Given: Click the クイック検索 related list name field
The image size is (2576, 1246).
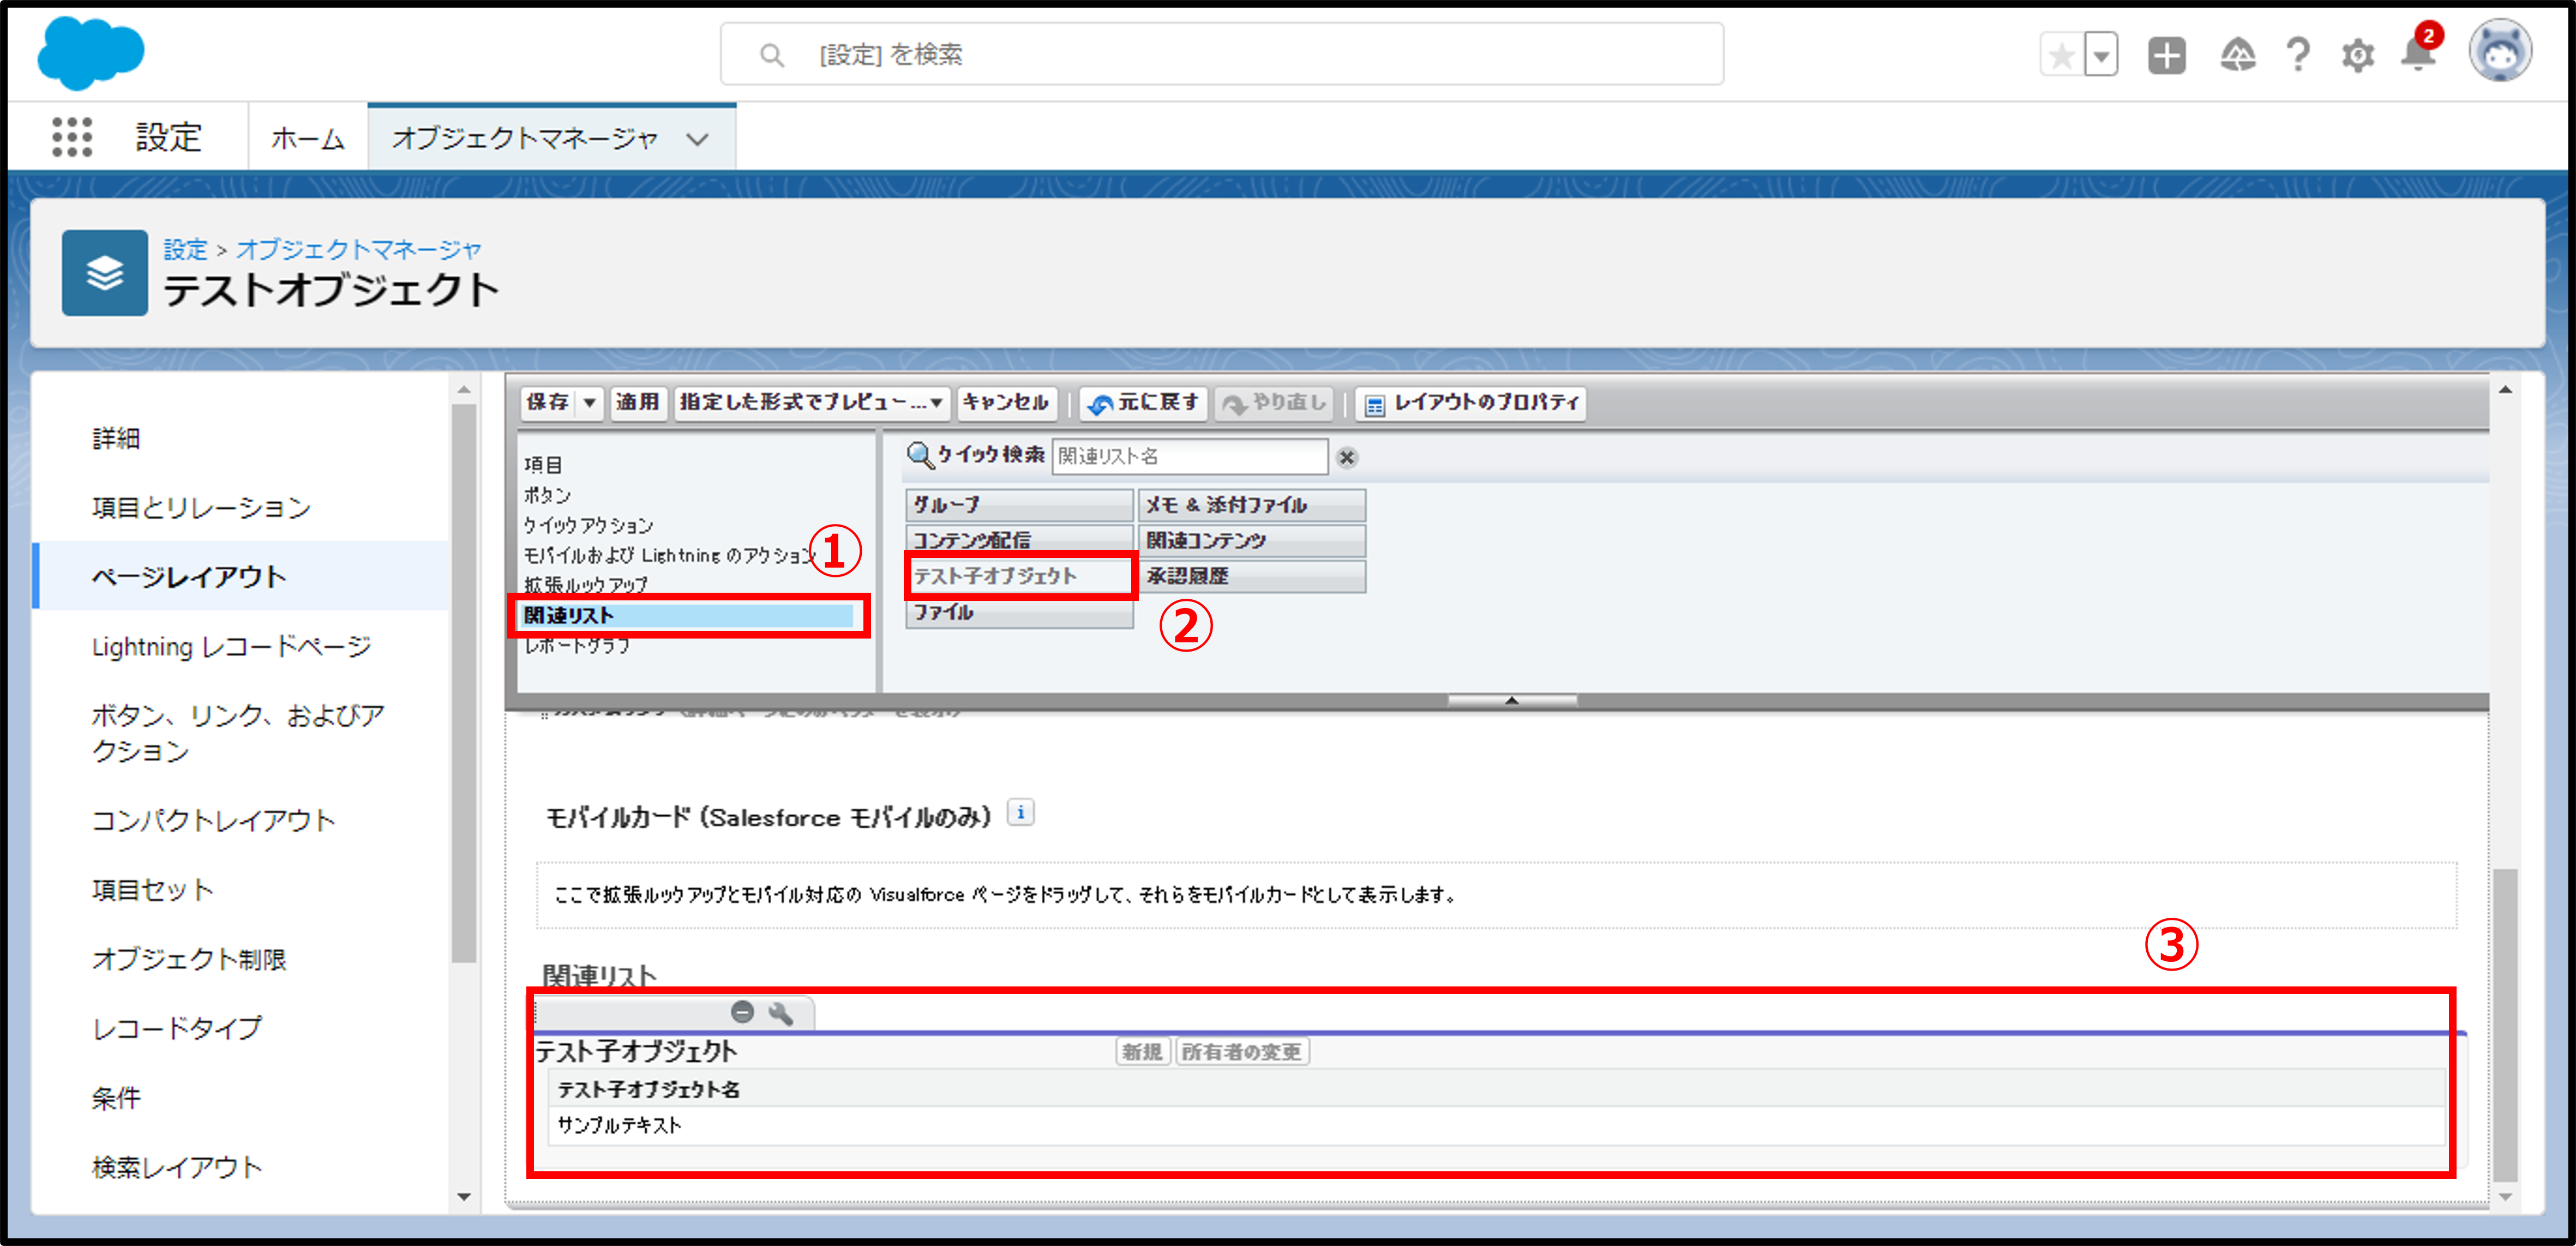Looking at the screenshot, I should pyautogui.click(x=1189, y=456).
